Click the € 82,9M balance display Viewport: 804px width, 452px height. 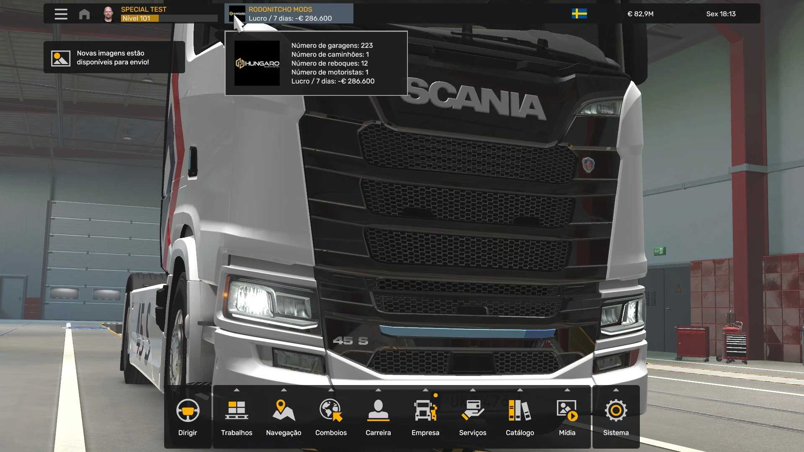click(640, 14)
